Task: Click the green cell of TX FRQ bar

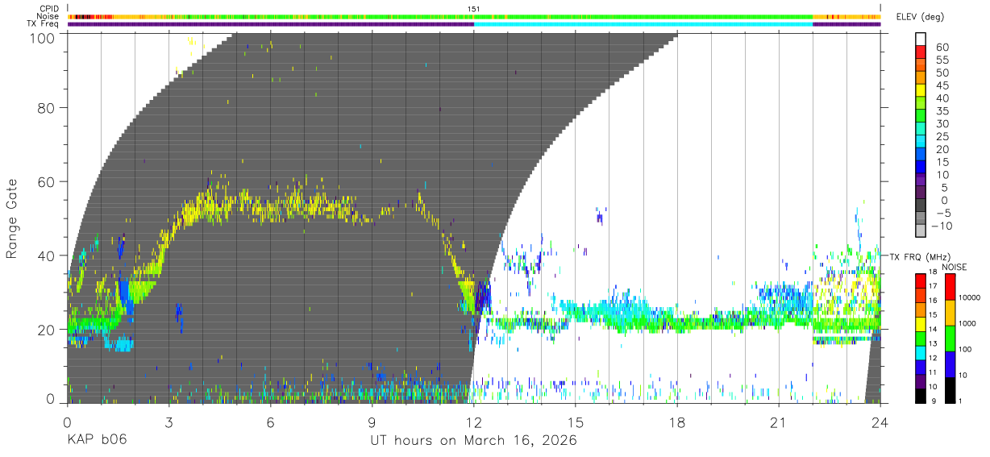Action: [921, 338]
